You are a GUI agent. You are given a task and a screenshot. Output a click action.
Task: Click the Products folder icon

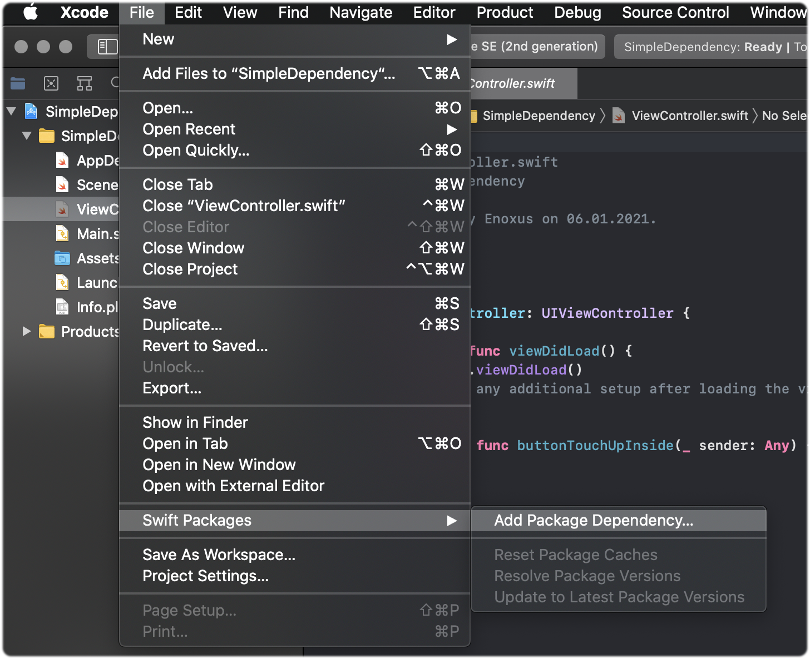click(47, 331)
